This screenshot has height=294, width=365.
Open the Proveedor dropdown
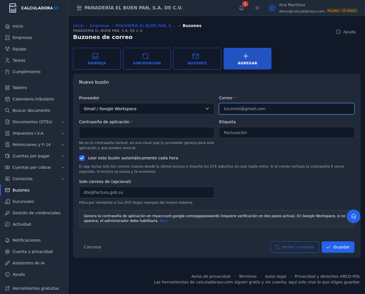(x=147, y=109)
